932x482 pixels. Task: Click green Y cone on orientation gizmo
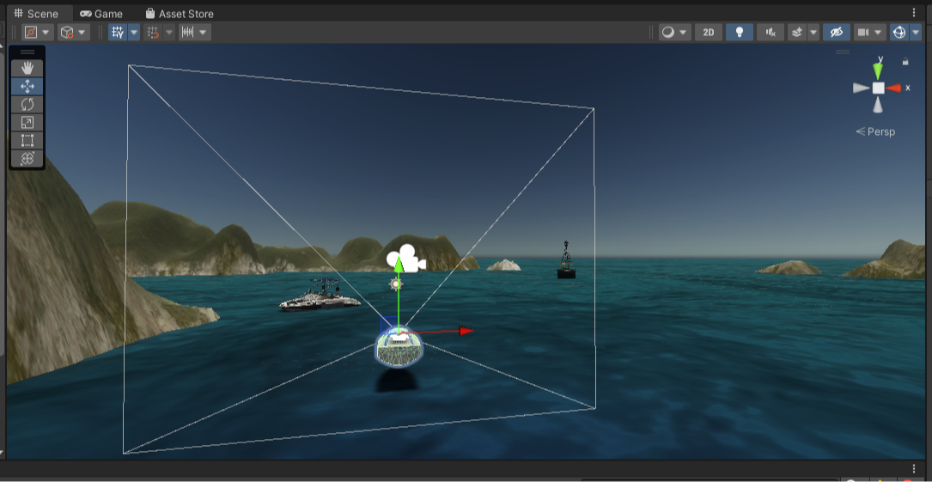(x=878, y=70)
